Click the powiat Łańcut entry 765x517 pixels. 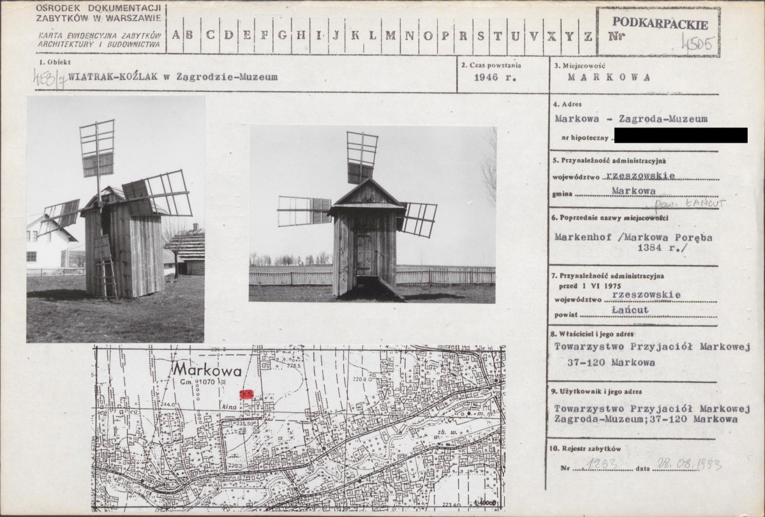click(x=630, y=310)
